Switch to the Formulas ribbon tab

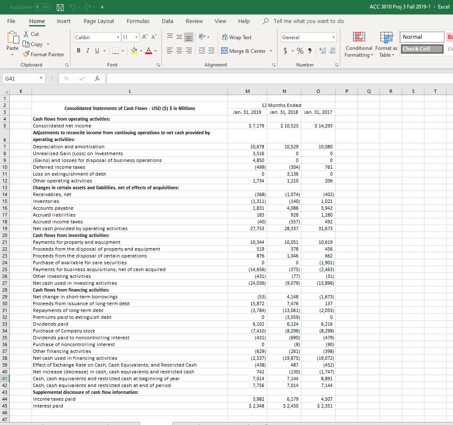[138, 21]
